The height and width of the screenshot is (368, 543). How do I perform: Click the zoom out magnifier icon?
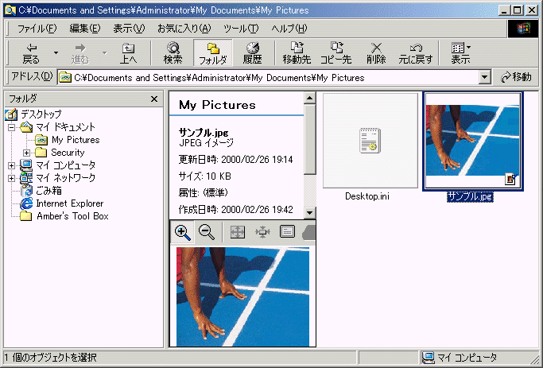click(207, 232)
